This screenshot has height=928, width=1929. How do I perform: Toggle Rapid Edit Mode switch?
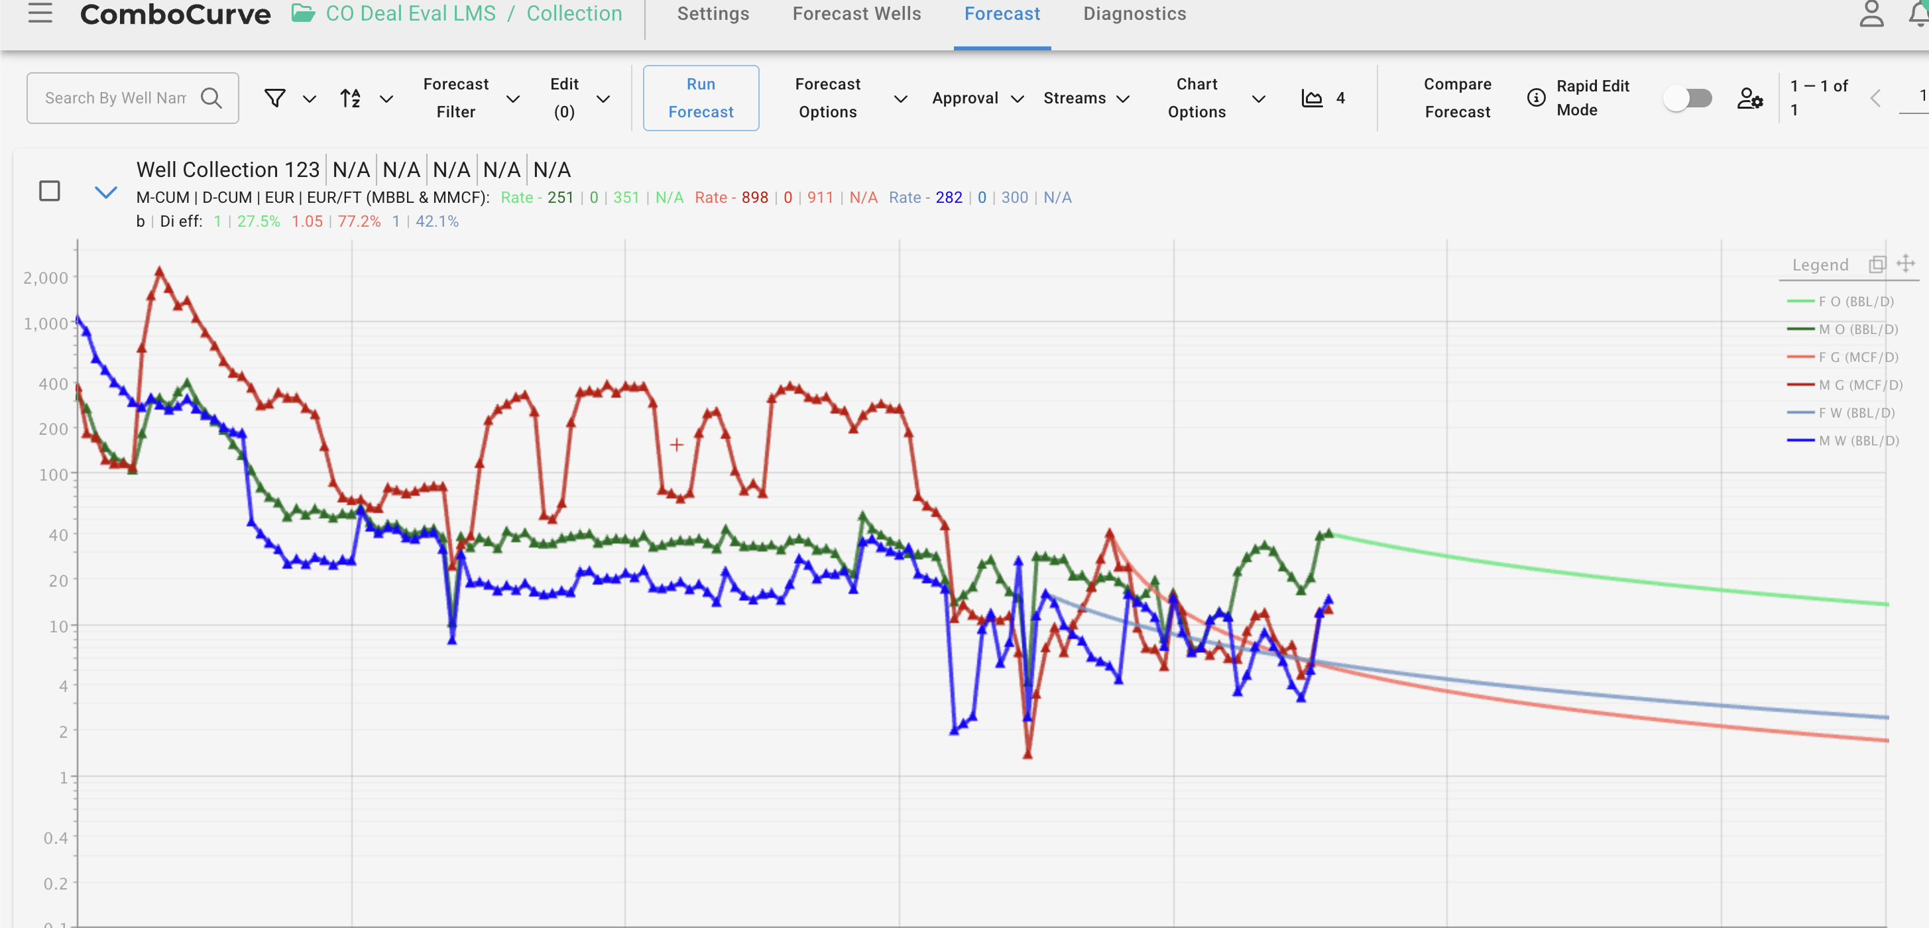(1687, 98)
